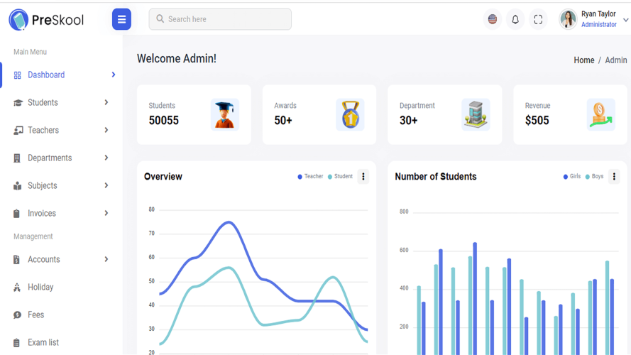Expand the Dashboard chevron
Viewport: 631px width, 355px height.
114,75
